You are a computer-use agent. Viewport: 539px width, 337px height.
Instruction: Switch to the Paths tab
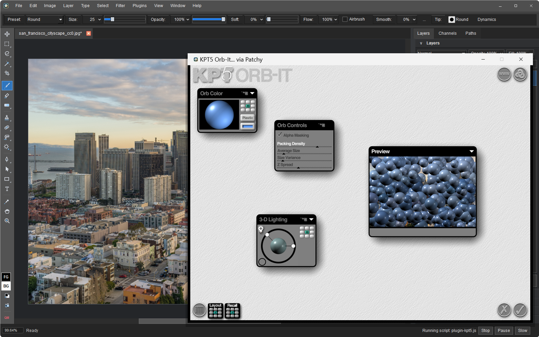pos(471,33)
